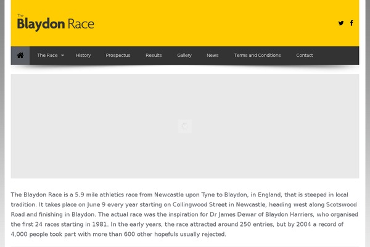Click the loading slideshow banner
The image size is (370, 247).
point(185,126)
